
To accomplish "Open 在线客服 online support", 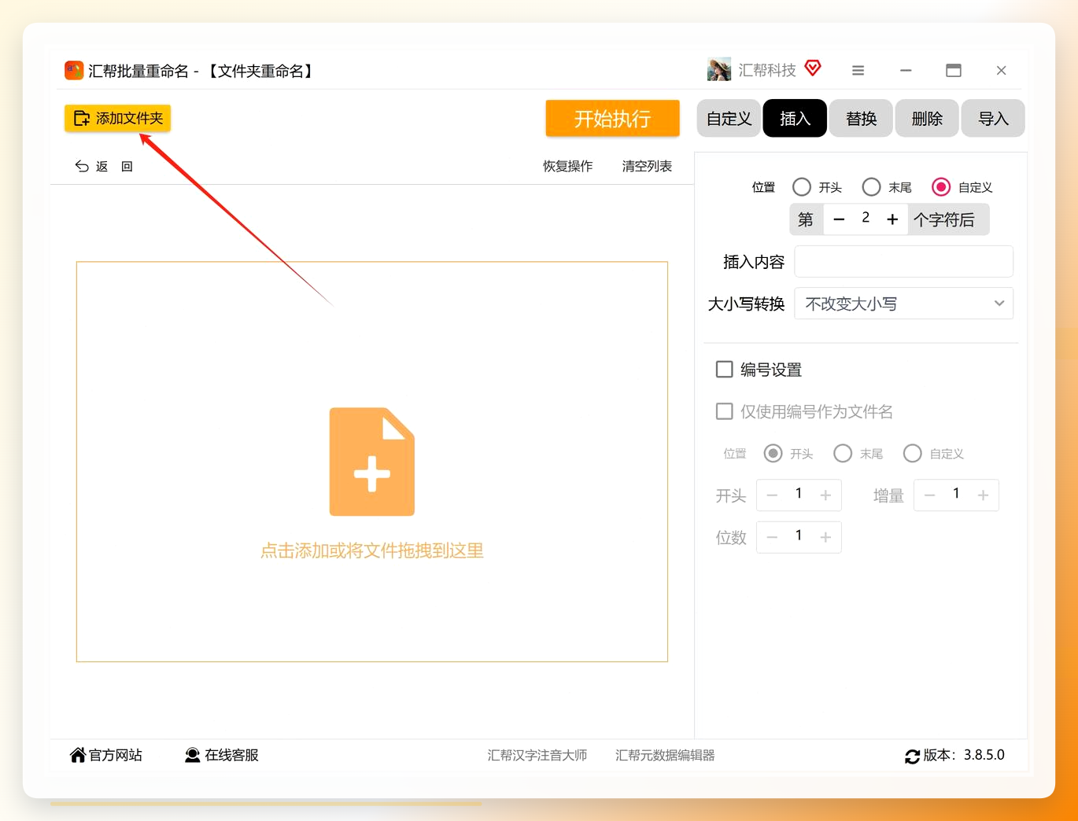I will pos(222,755).
